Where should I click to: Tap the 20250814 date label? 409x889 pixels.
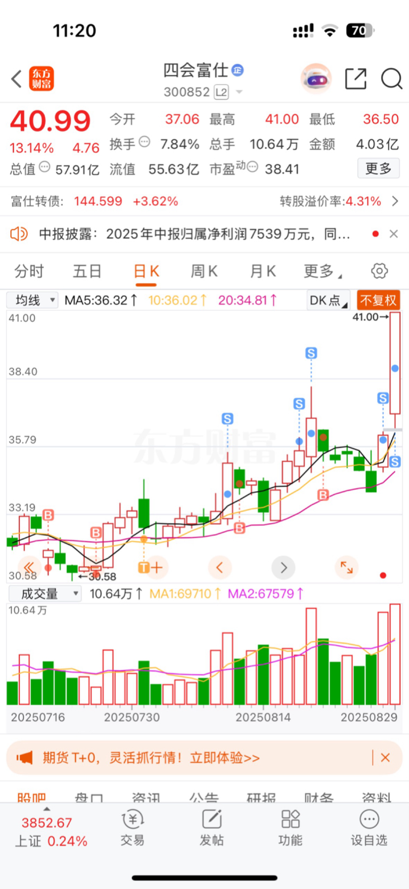point(263,717)
